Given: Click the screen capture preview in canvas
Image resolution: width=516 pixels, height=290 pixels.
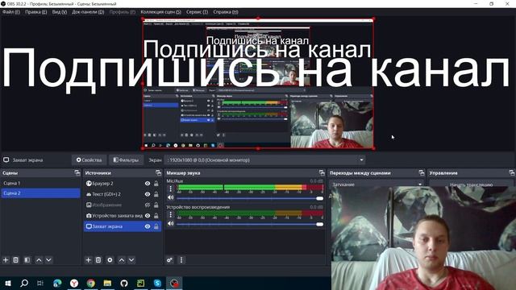Looking at the screenshot, I should 258,84.
